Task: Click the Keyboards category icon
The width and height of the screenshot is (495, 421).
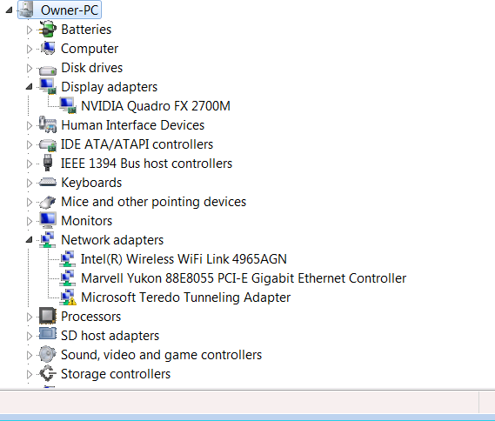Action: pyautogui.click(x=47, y=183)
